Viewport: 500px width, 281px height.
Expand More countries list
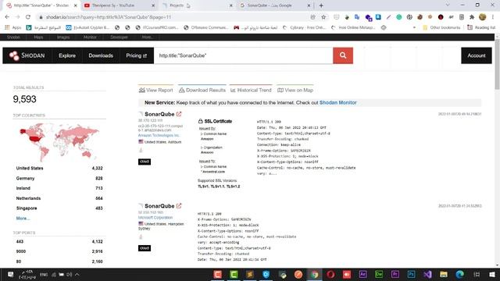tap(23, 219)
